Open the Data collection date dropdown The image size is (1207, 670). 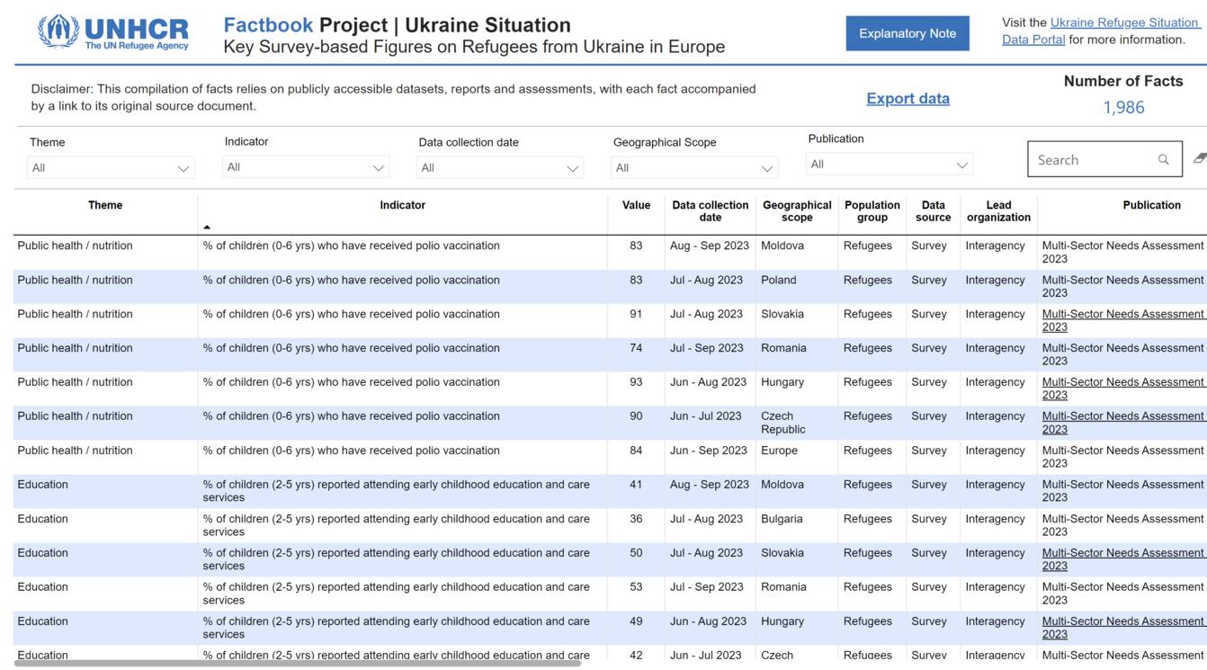click(x=500, y=167)
